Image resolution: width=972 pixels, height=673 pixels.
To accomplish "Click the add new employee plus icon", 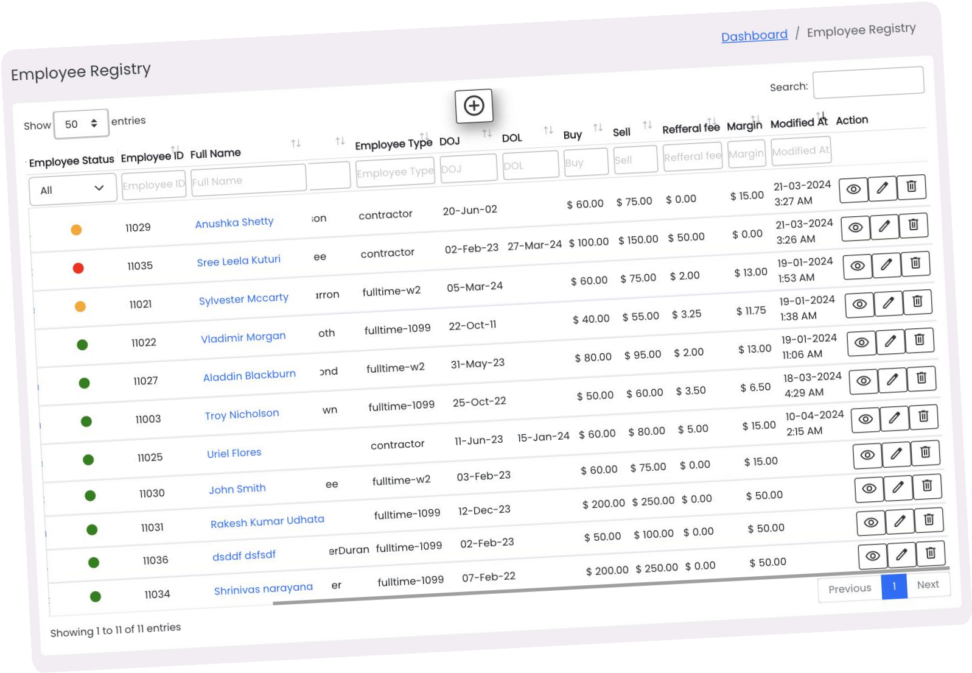I will click(474, 106).
